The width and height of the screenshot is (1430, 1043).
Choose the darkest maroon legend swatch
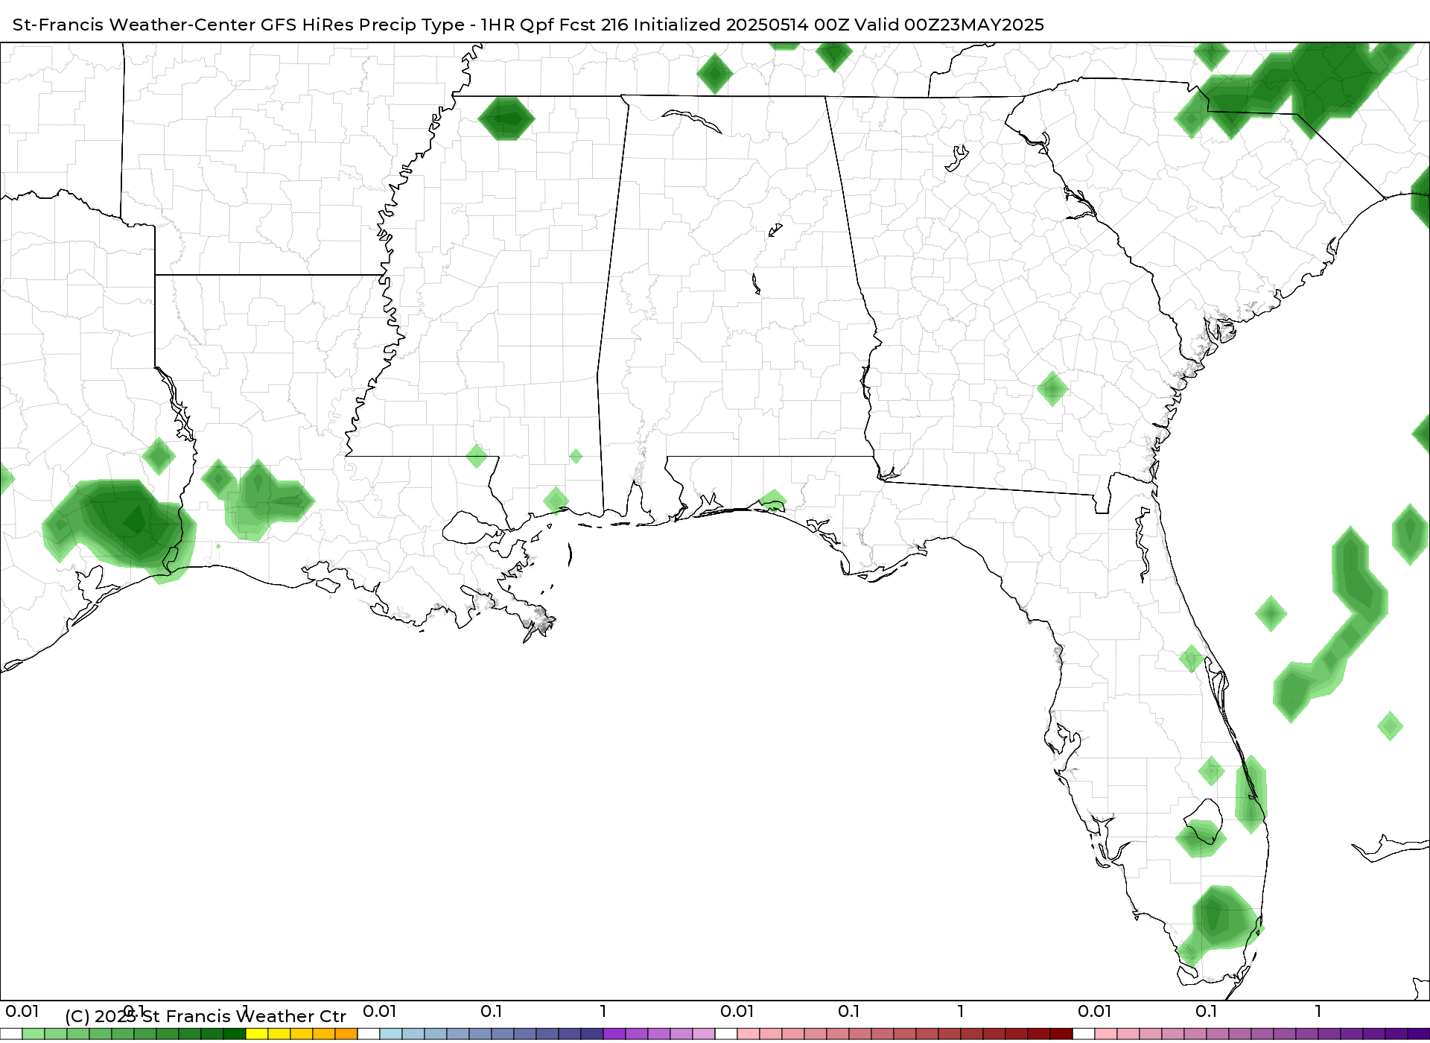pyautogui.click(x=1061, y=1034)
